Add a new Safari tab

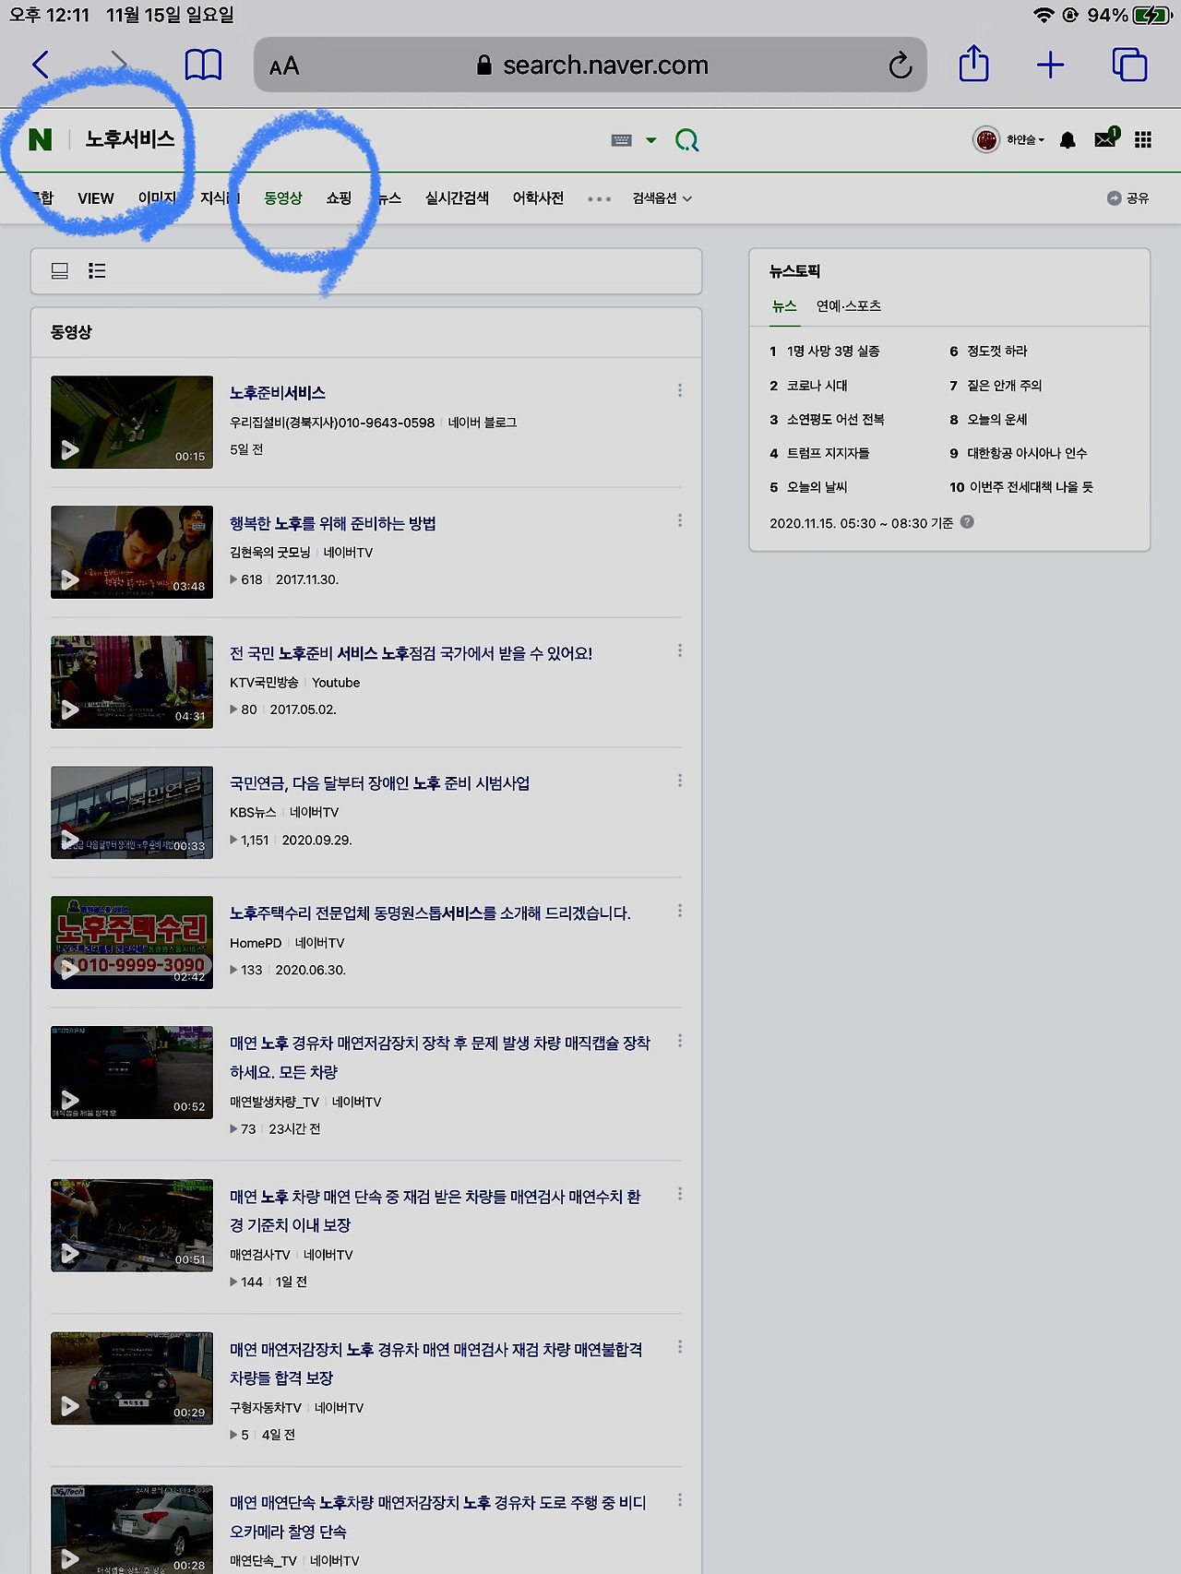[1050, 65]
